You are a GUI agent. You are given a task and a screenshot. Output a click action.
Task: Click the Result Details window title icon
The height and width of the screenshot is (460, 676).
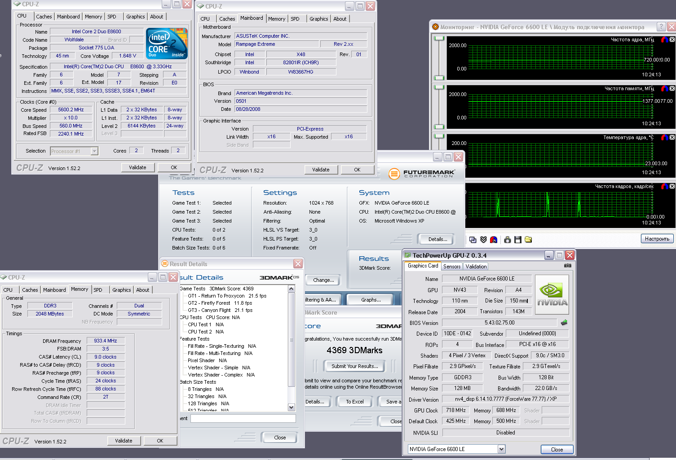(165, 264)
